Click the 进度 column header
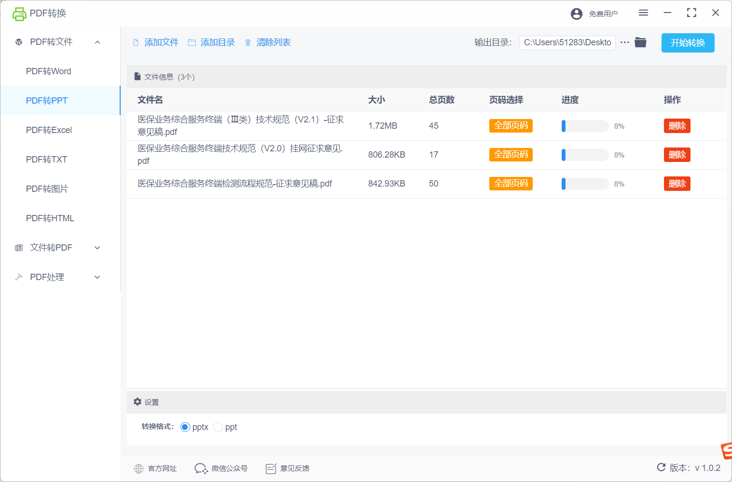This screenshot has height=482, width=732. click(x=570, y=100)
